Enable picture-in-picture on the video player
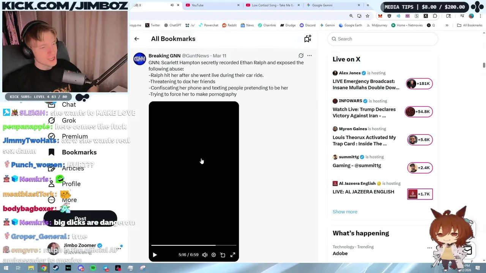Viewport: 486px width, 273px height. click(x=223, y=255)
